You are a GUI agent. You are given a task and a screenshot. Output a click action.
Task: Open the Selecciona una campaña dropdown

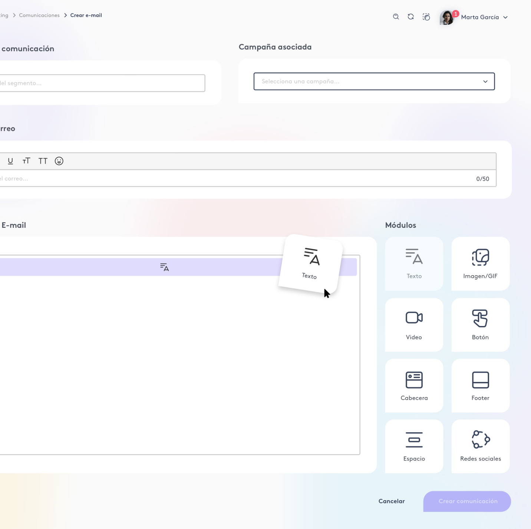374,81
